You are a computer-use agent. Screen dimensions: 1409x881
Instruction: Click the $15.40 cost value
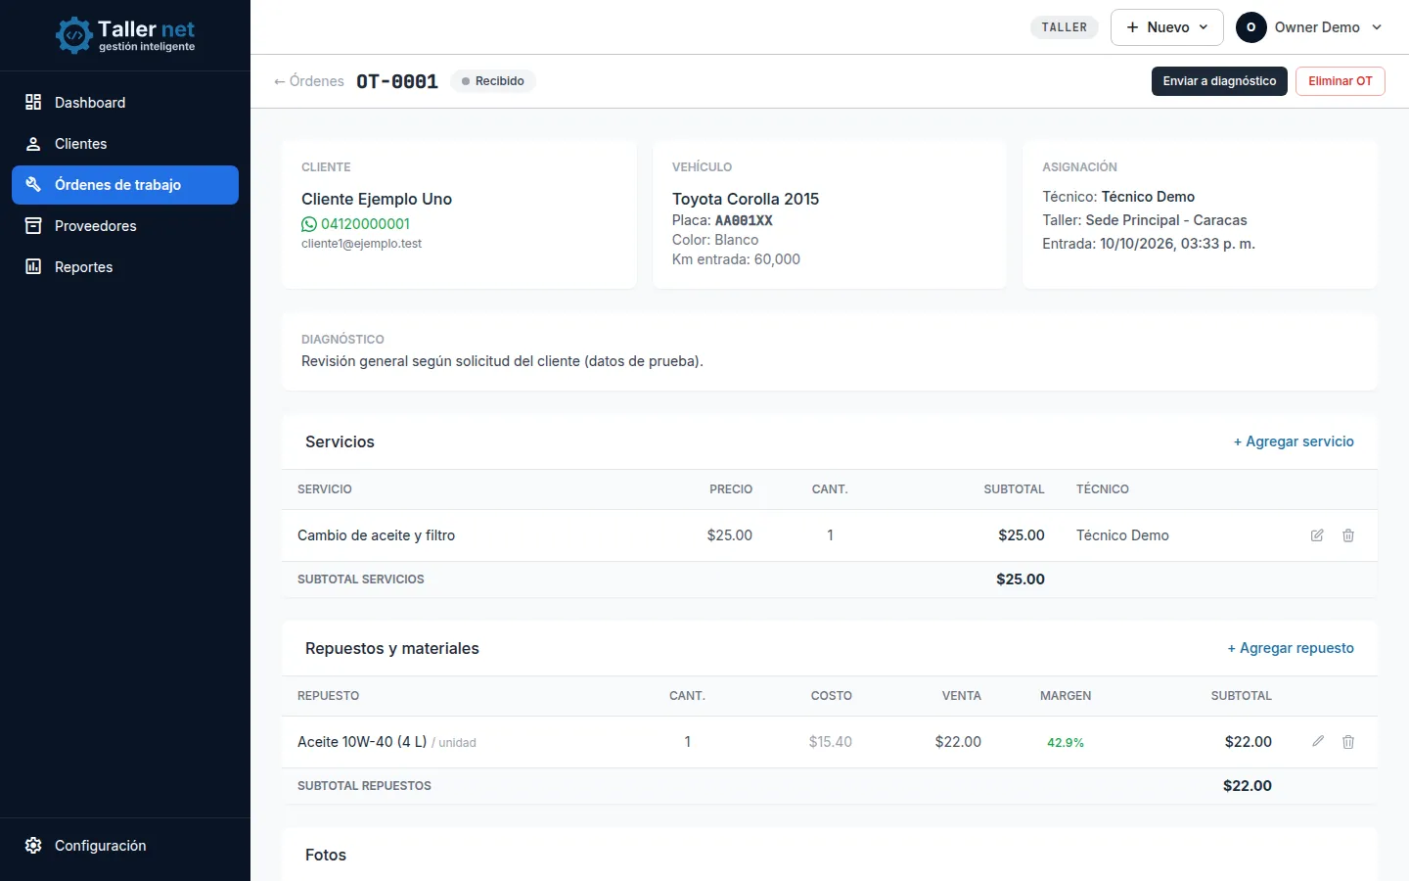pyautogui.click(x=831, y=742)
